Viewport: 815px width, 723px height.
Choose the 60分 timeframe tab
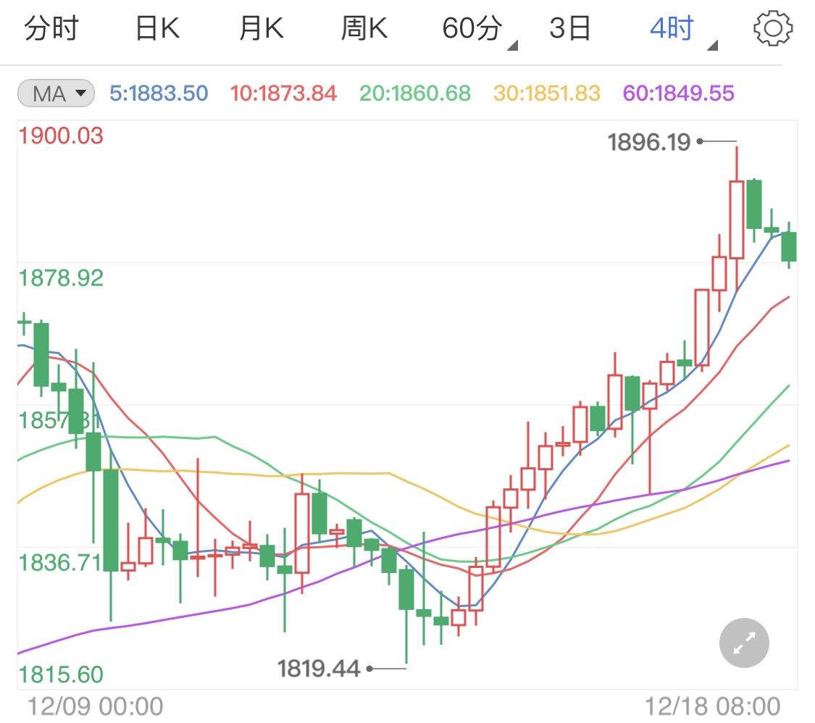[x=472, y=28]
